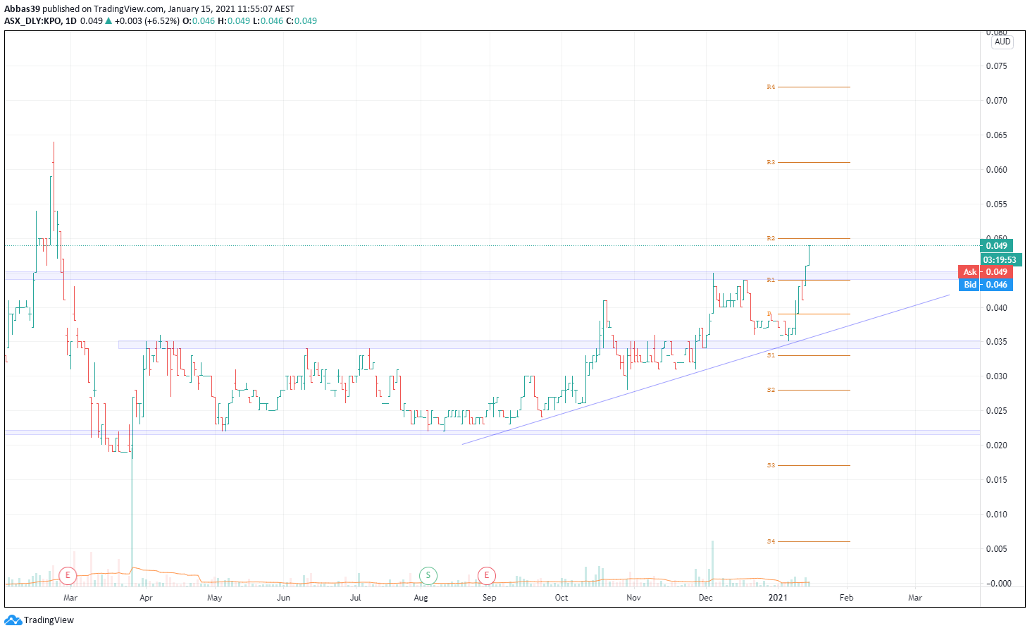Click the 03:19:53 countdown timer label

(1000, 260)
